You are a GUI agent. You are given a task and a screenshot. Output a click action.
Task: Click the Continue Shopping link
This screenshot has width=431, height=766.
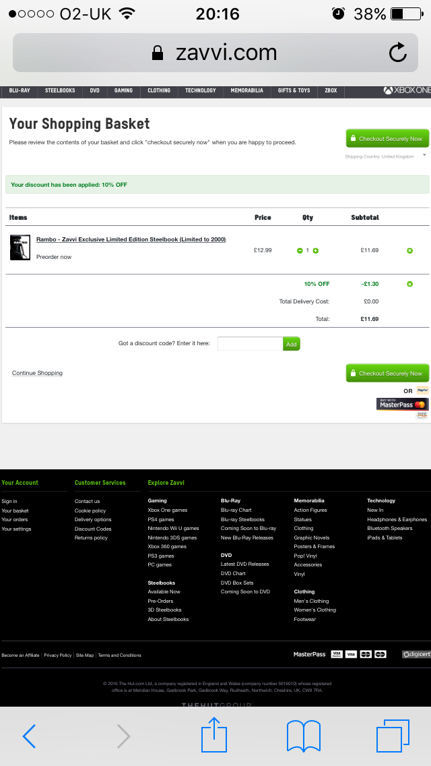[x=37, y=374]
